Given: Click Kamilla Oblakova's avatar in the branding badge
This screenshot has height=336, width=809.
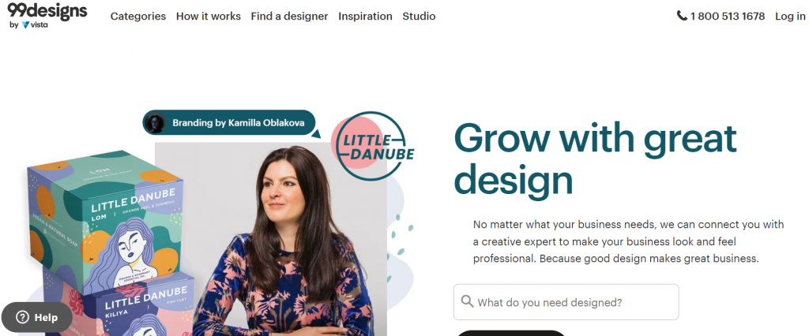Looking at the screenshot, I should 155,123.
